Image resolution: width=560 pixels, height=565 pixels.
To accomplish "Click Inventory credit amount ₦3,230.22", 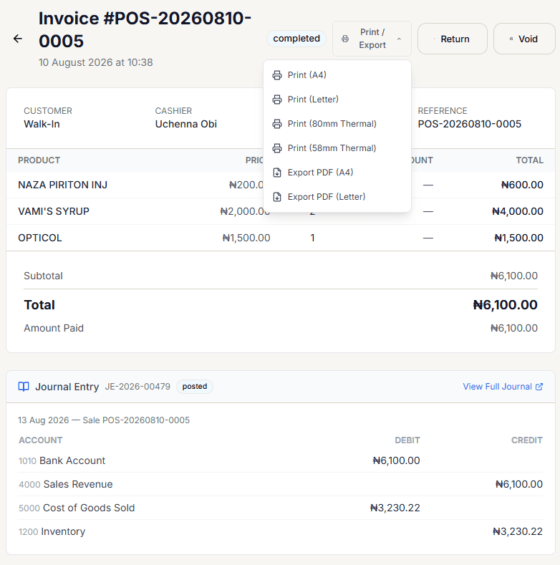I will pyautogui.click(x=518, y=532).
